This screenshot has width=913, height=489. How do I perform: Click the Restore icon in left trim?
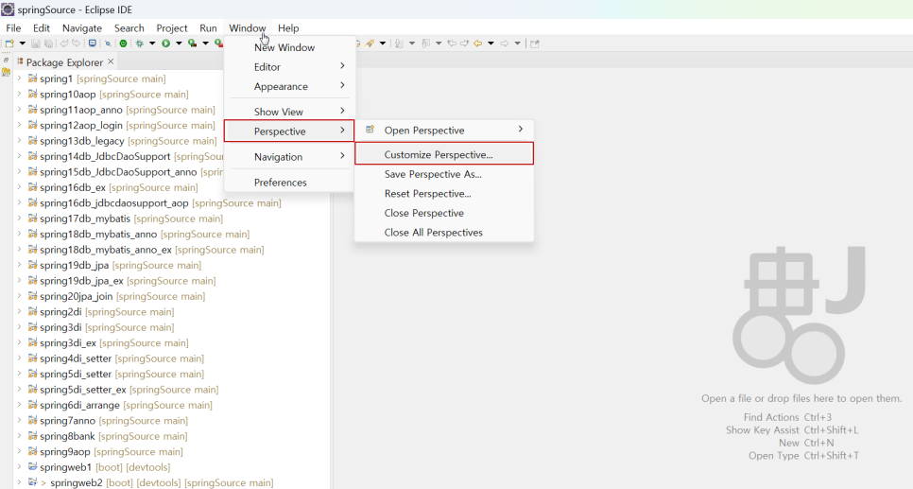pos(6,60)
